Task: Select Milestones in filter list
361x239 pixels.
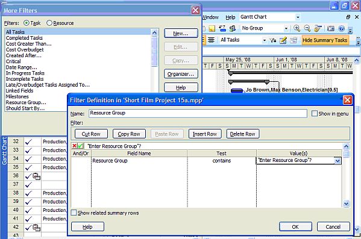Action: tap(17, 96)
